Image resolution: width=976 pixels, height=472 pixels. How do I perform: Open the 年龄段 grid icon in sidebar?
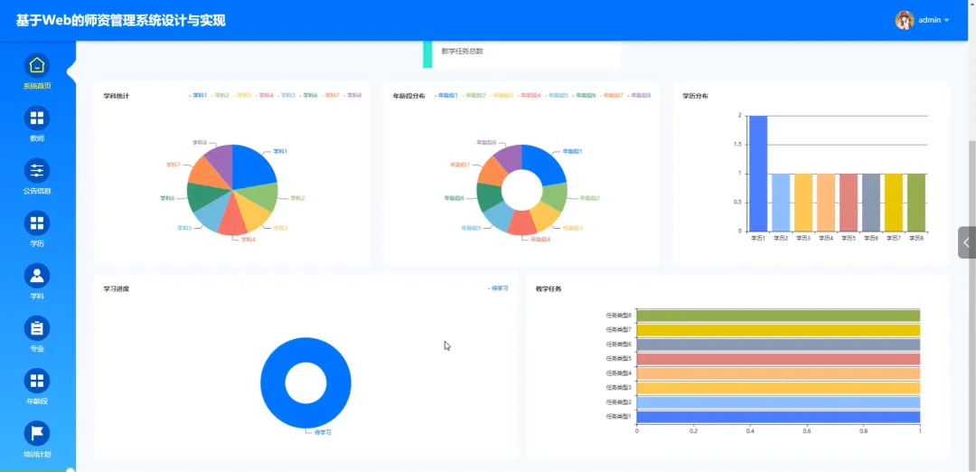point(37,381)
